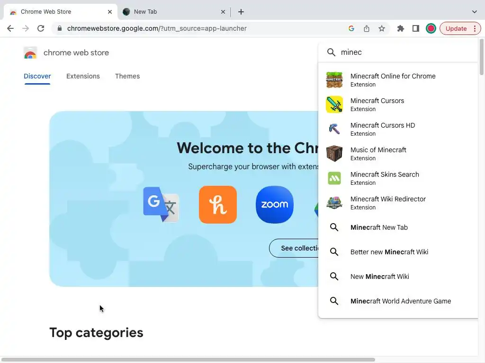Screen dimensions: 485x363
Task: Close the New Tab tab
Action: (223, 12)
